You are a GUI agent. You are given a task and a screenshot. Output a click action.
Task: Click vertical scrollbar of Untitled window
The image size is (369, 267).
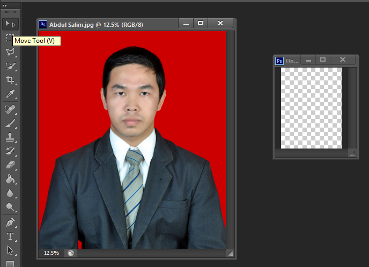352,108
